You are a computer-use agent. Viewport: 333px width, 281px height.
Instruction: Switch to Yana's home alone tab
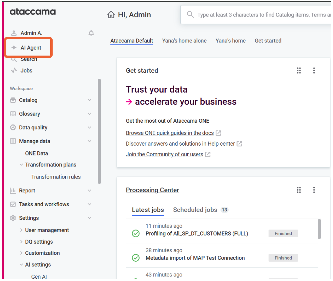184,41
